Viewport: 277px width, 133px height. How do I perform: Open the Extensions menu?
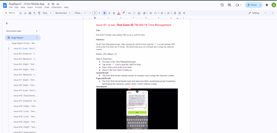[x=56, y=7]
